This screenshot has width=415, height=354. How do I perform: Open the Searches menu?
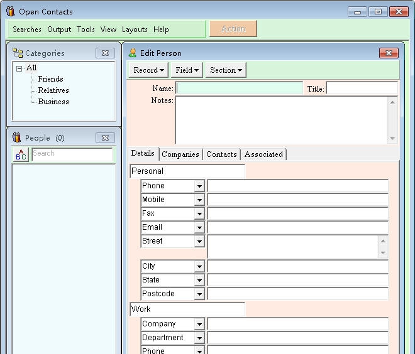click(27, 29)
